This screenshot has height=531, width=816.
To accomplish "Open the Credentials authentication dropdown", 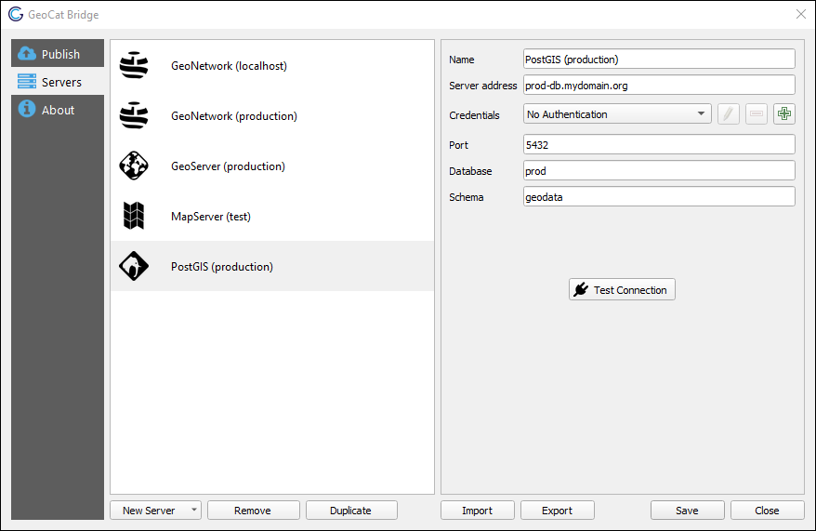I will click(617, 114).
